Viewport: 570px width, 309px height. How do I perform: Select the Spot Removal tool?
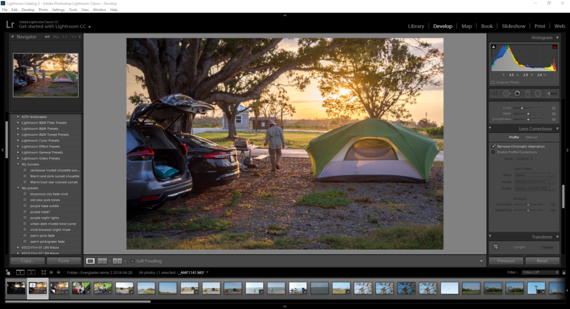507,93
